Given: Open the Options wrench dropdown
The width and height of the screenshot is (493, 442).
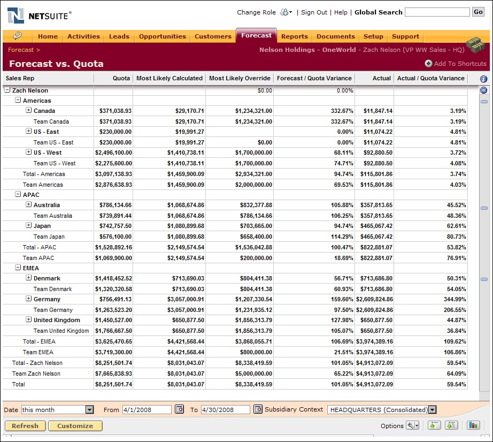Looking at the screenshot, I should (x=412, y=425).
